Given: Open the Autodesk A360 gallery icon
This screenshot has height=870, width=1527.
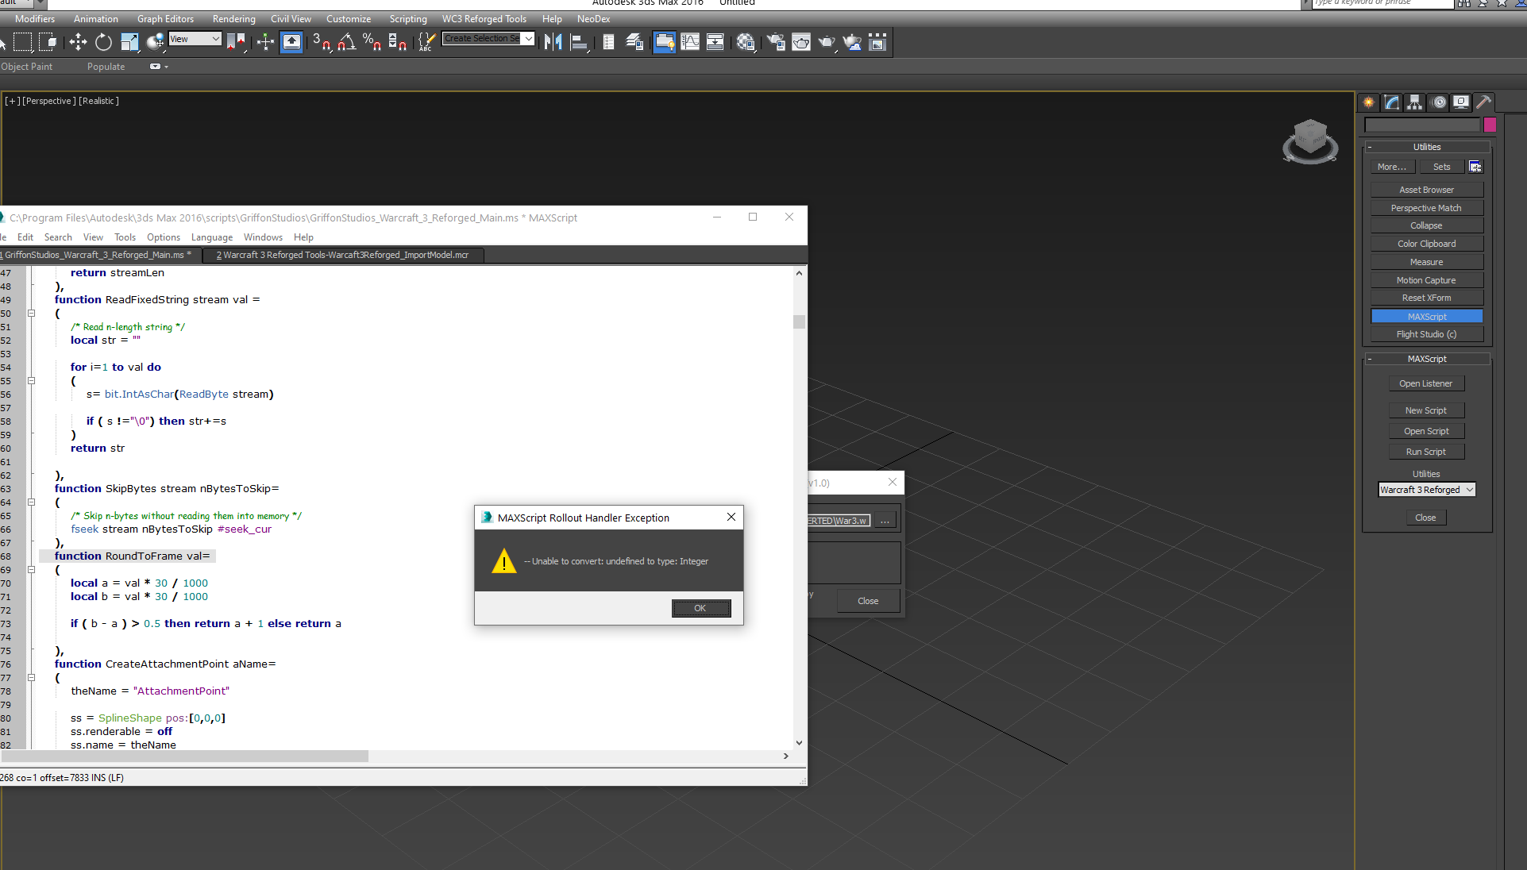Looking at the screenshot, I should [x=877, y=42].
